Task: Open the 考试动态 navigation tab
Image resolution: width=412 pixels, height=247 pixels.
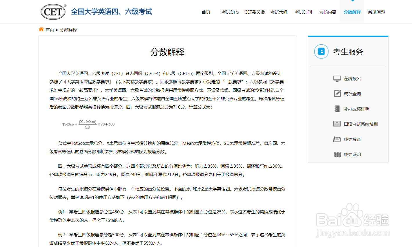Action: [x=230, y=12]
